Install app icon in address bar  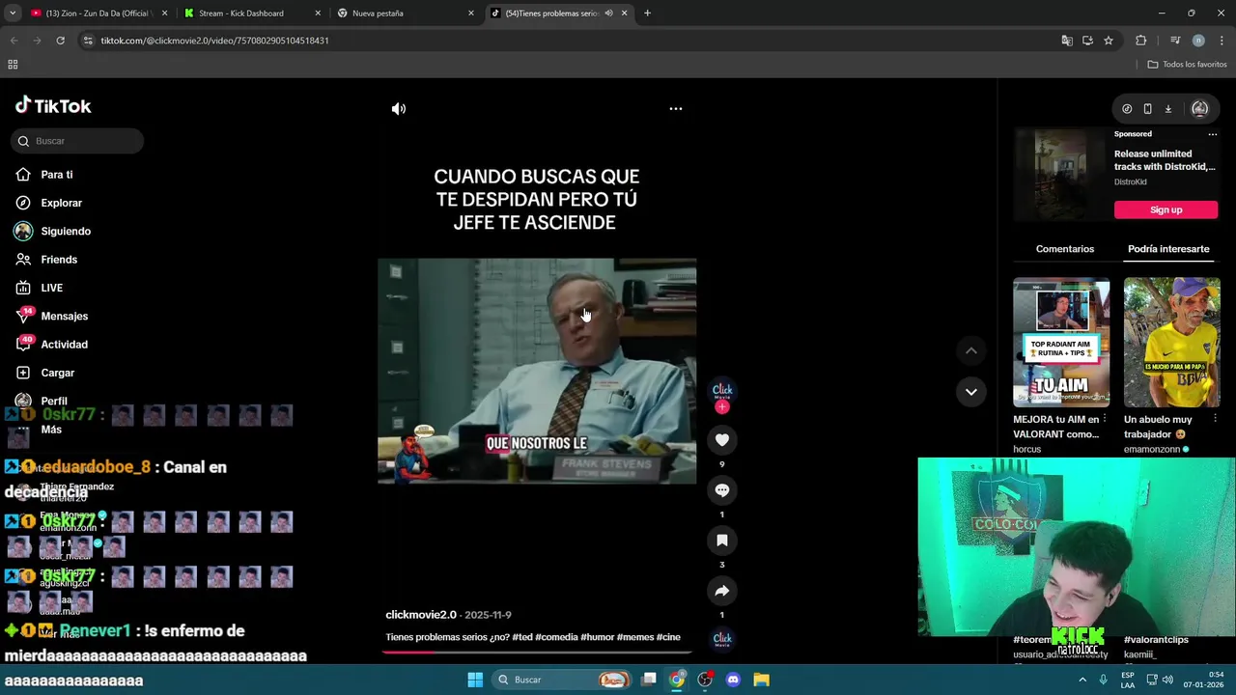coord(1087,41)
